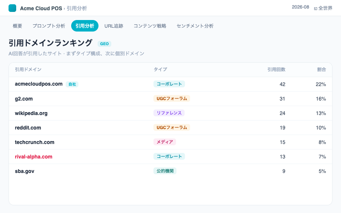Select the g2.com domain row

[170, 99]
